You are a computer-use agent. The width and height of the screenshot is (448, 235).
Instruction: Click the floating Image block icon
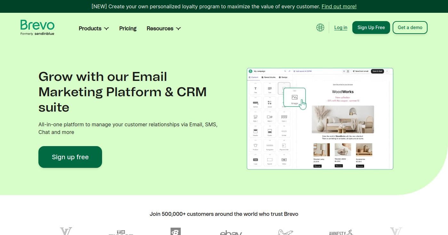pos(294,98)
